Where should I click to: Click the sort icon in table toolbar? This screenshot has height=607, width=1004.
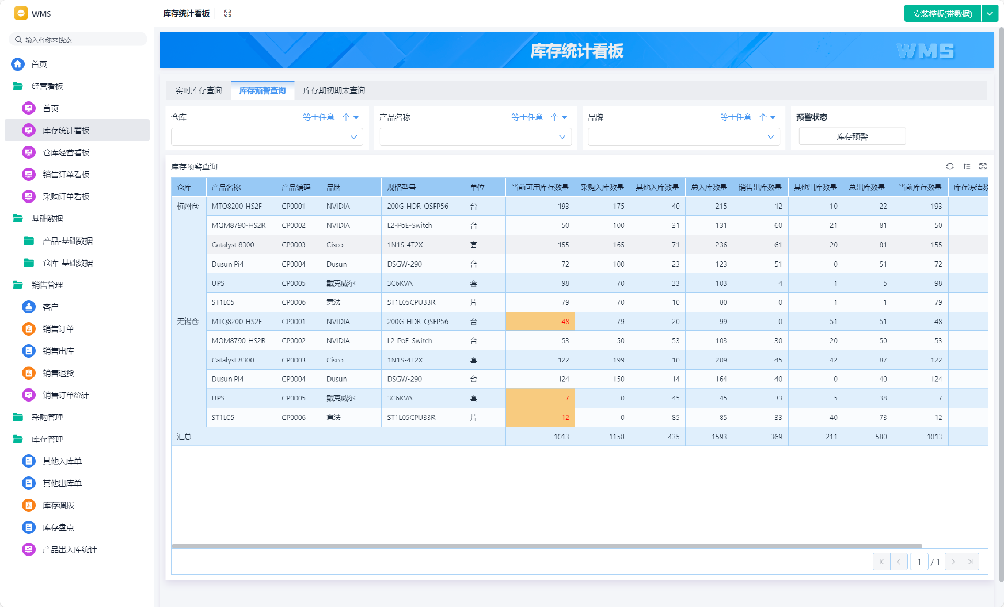click(x=966, y=166)
